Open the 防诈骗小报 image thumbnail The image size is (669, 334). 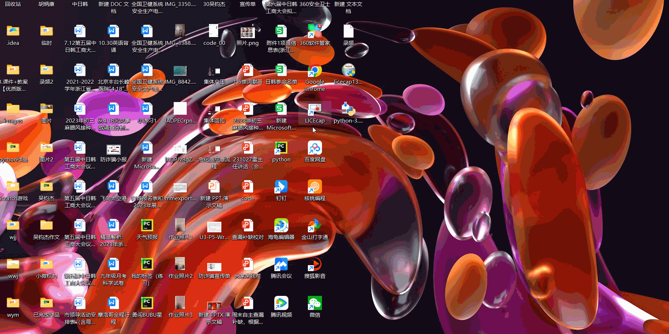pyautogui.click(x=113, y=149)
